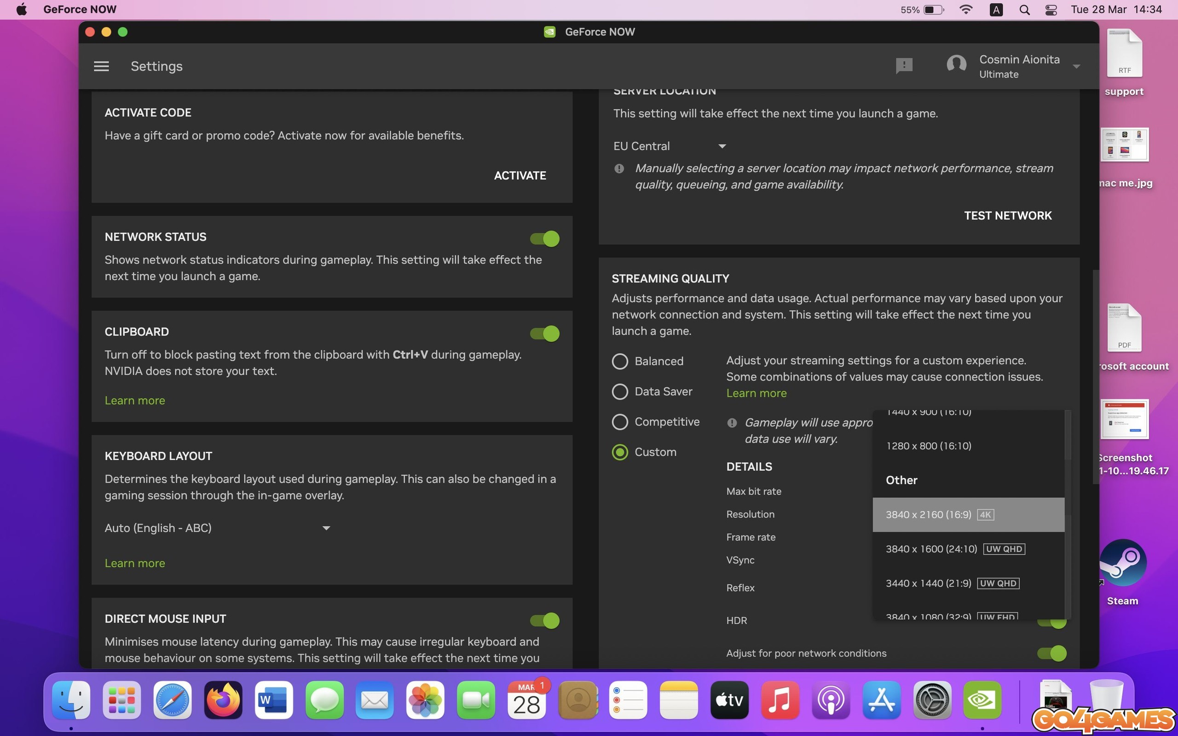Open Launchpad from the Dock
Image resolution: width=1178 pixels, height=736 pixels.
pos(121,700)
